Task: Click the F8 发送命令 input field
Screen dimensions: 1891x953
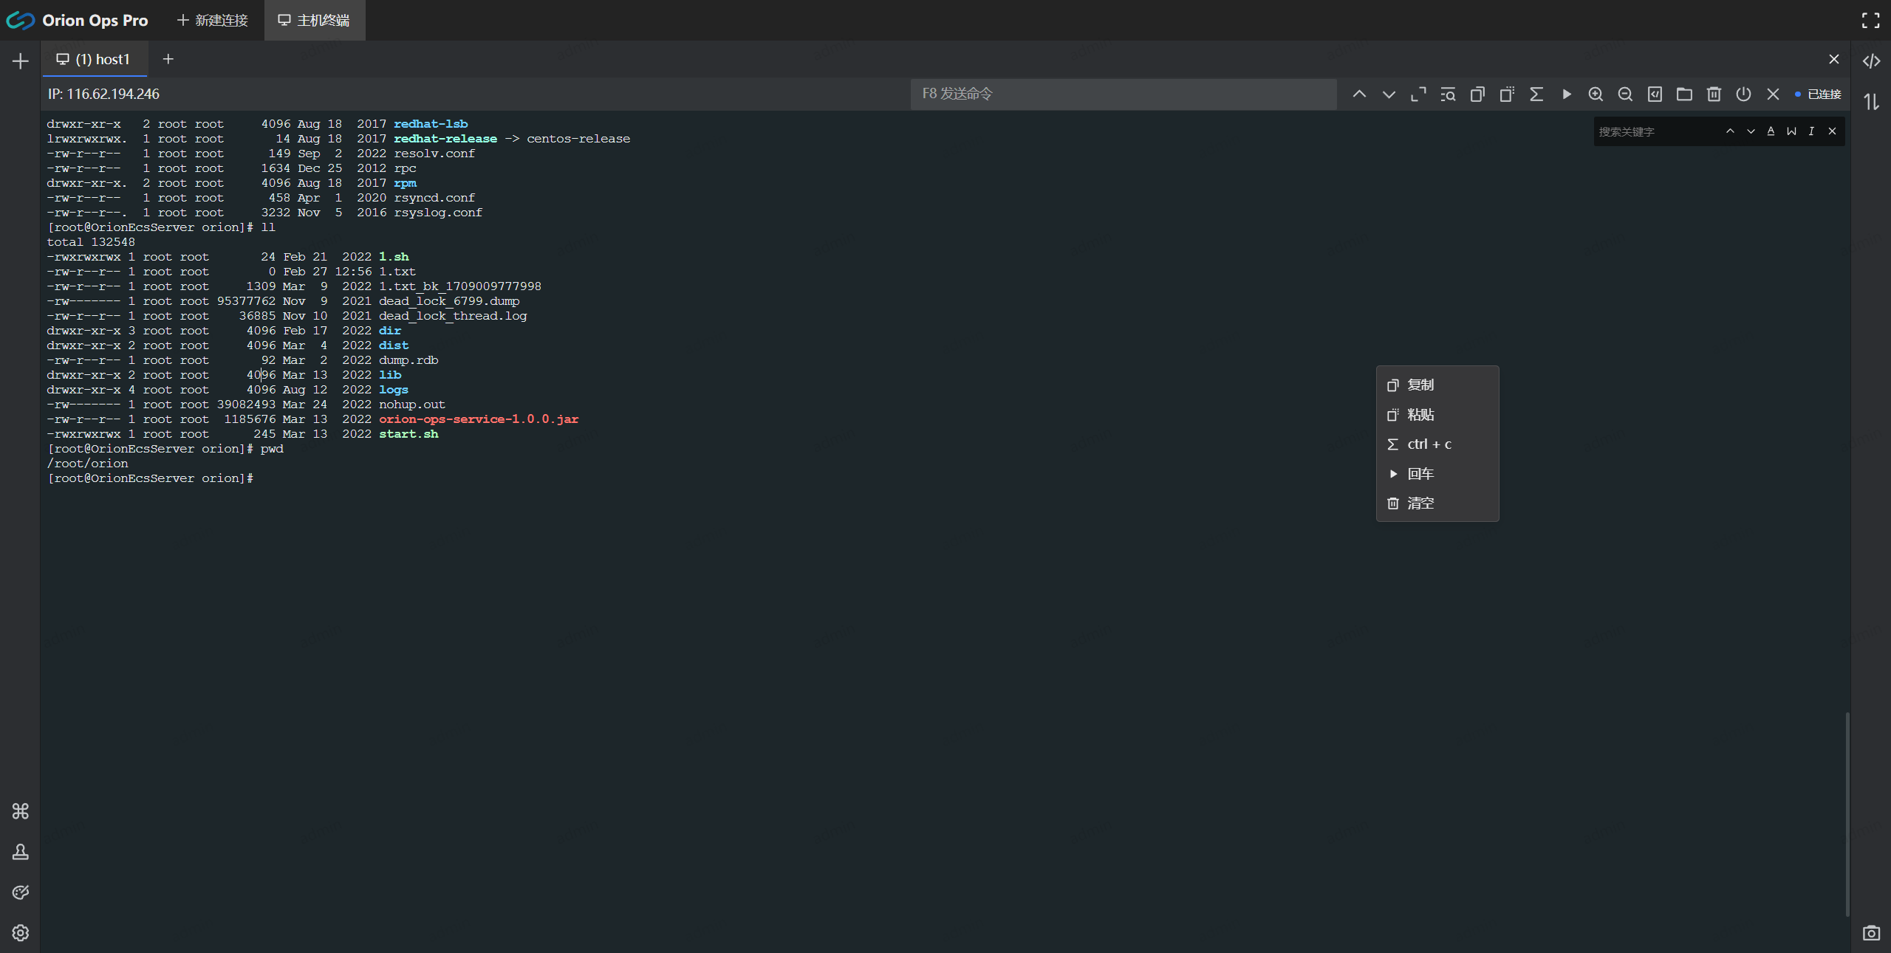Action: click(1123, 94)
